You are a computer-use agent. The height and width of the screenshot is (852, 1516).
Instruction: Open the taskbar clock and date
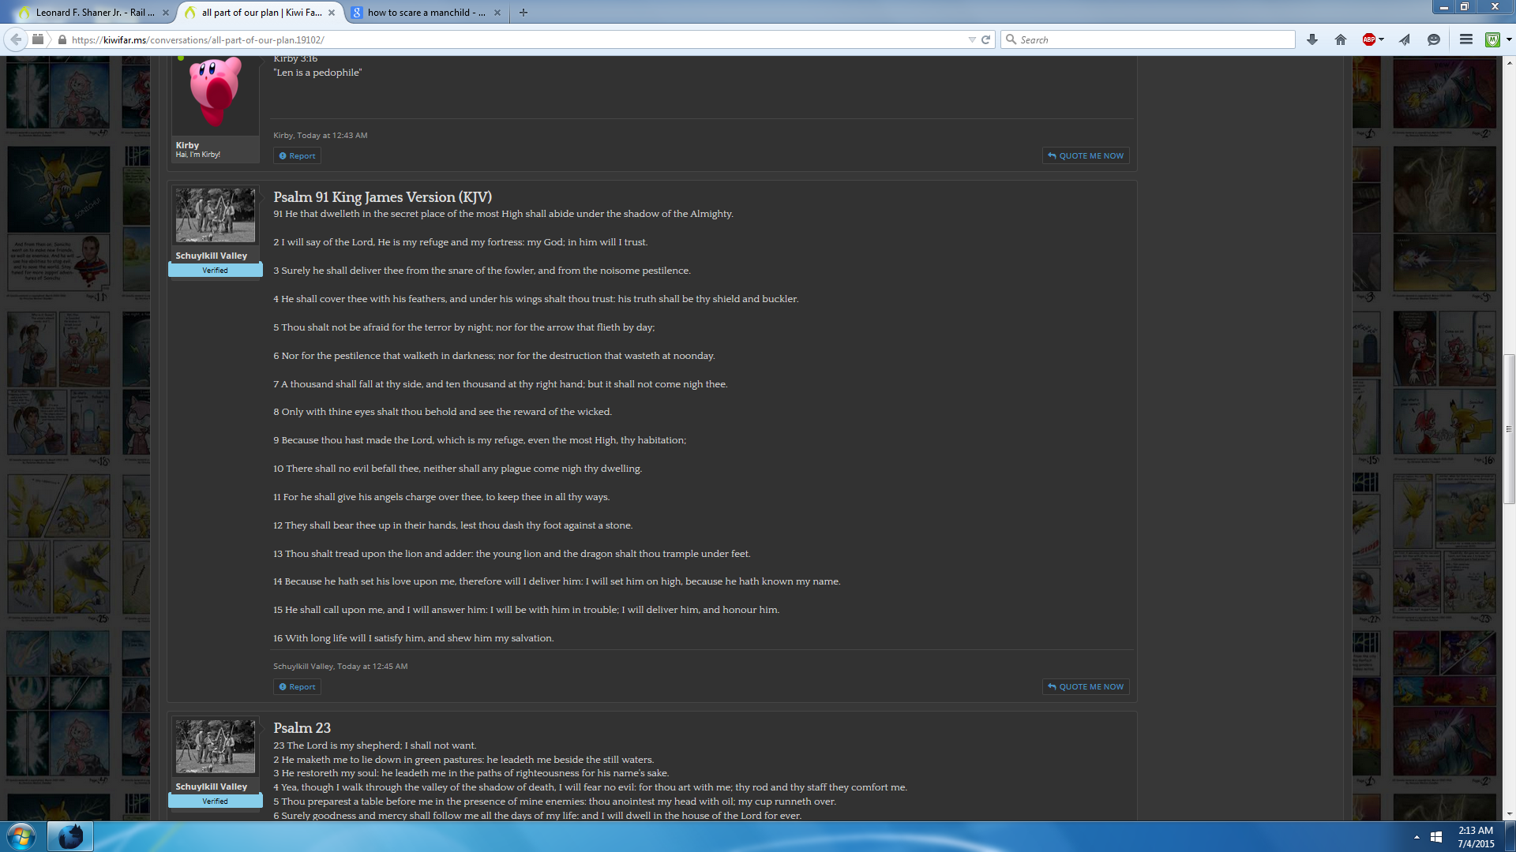[1476, 837]
